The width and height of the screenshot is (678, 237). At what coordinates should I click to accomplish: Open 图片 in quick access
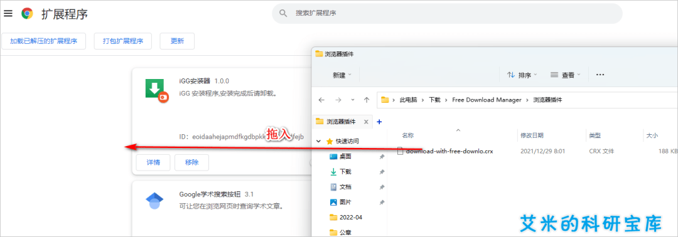click(345, 202)
